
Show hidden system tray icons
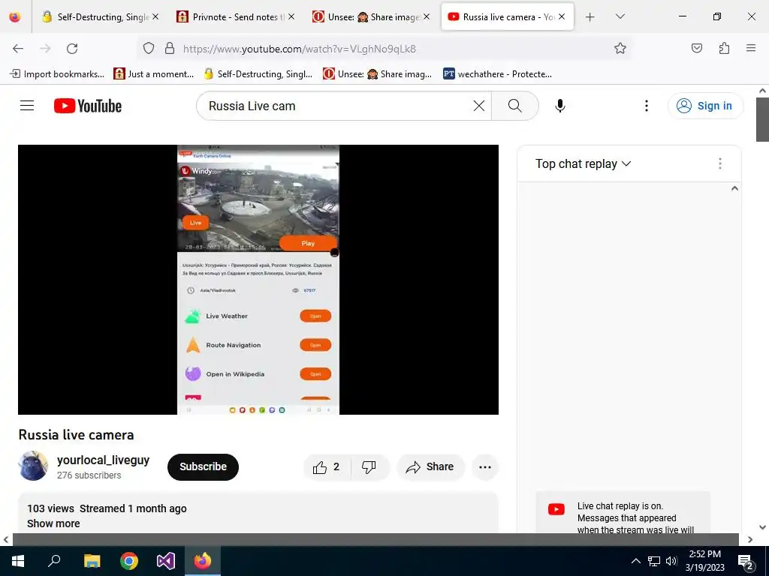pos(635,561)
